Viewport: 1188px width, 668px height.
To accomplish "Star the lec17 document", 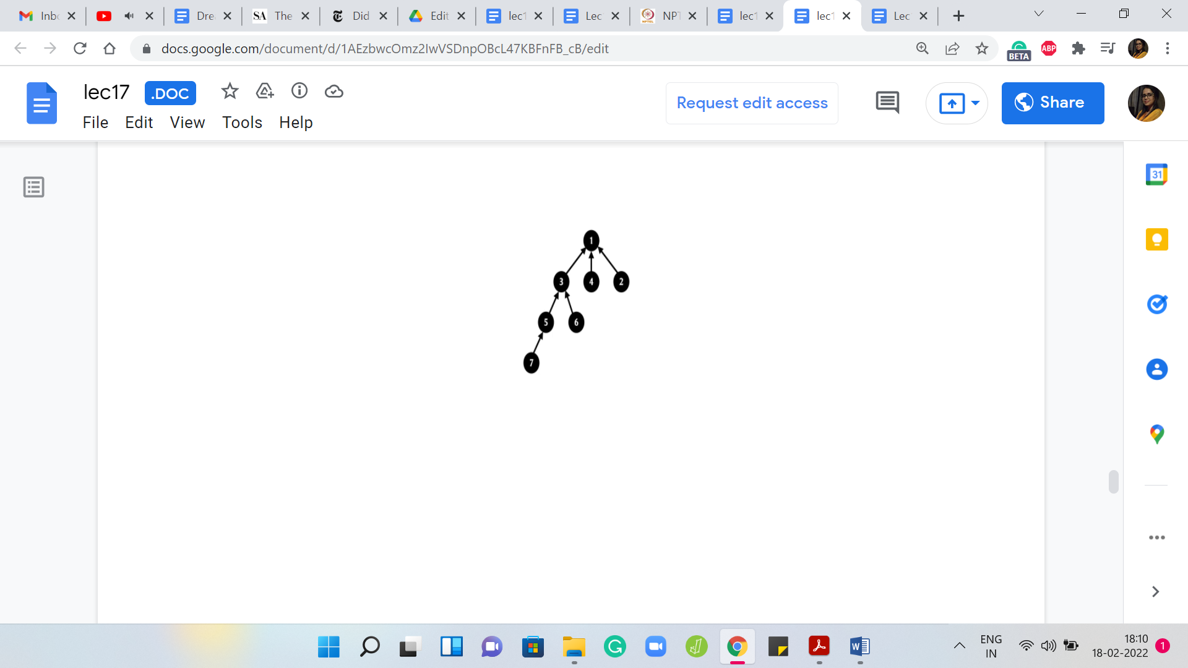I will click(x=230, y=92).
